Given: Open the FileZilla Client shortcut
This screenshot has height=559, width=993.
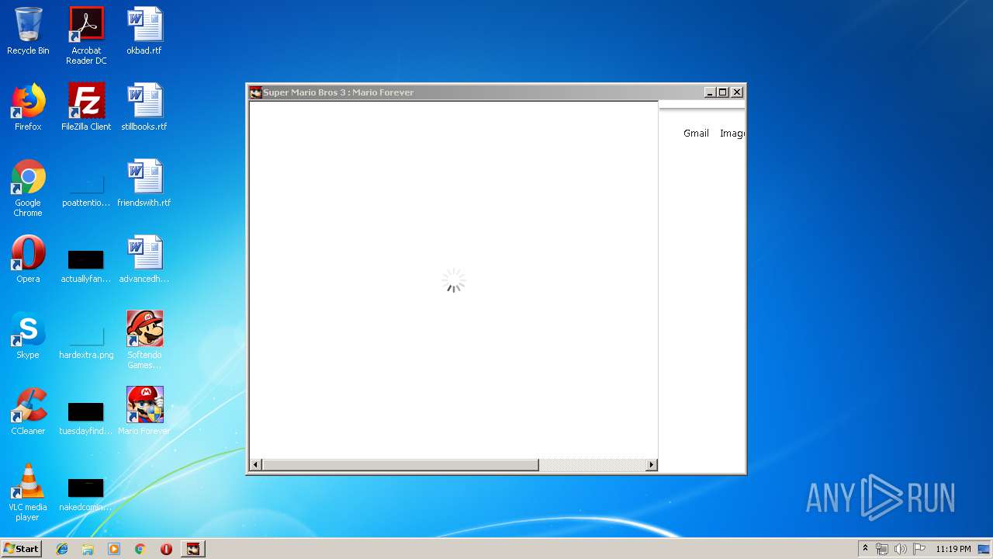Looking at the screenshot, I should (x=86, y=107).
